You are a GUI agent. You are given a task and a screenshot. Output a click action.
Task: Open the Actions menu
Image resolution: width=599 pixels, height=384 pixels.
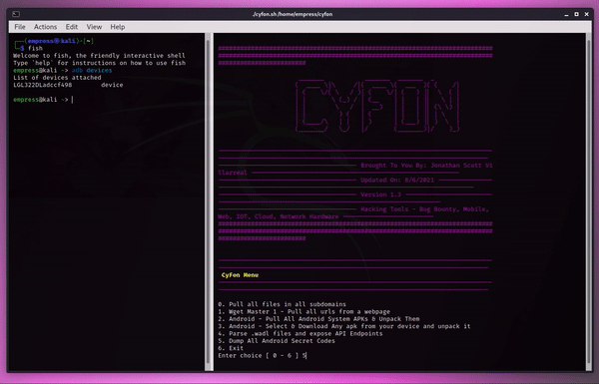45,27
